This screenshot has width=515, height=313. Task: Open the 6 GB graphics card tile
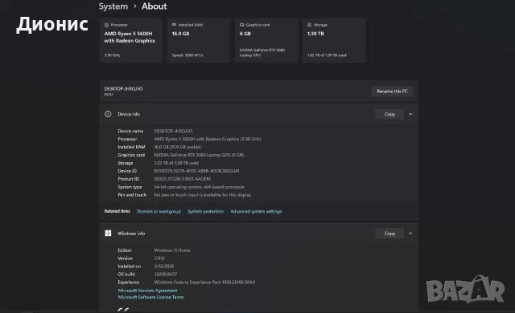point(266,40)
